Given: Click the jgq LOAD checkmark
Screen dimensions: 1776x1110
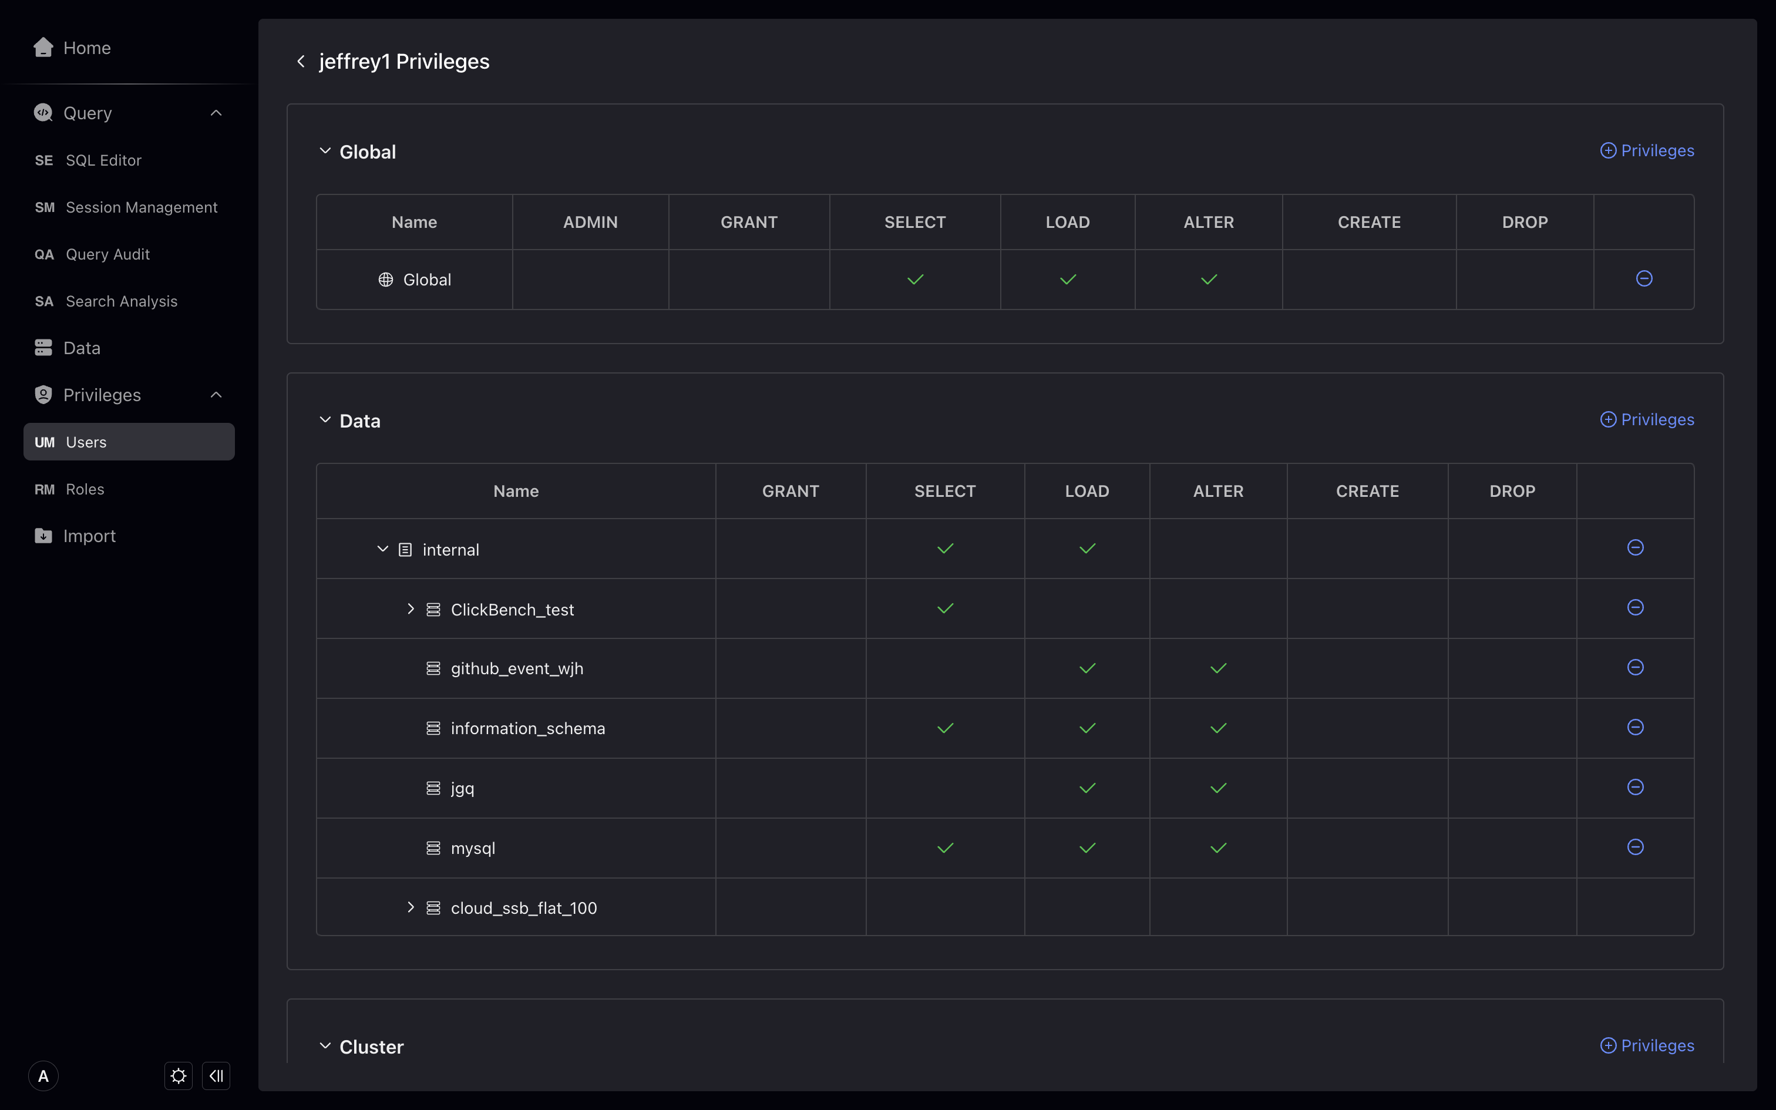Looking at the screenshot, I should [x=1087, y=788].
